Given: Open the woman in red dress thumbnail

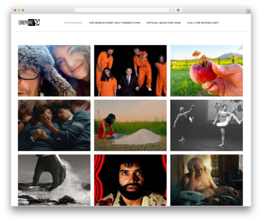Looking at the screenshot, I should click(130, 125).
